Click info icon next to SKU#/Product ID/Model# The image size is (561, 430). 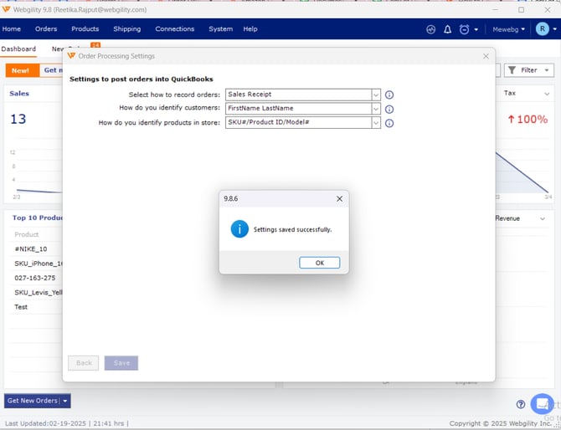389,123
